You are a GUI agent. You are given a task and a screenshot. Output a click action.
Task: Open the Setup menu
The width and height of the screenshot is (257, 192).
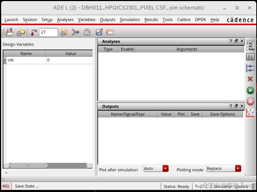pos(47,20)
